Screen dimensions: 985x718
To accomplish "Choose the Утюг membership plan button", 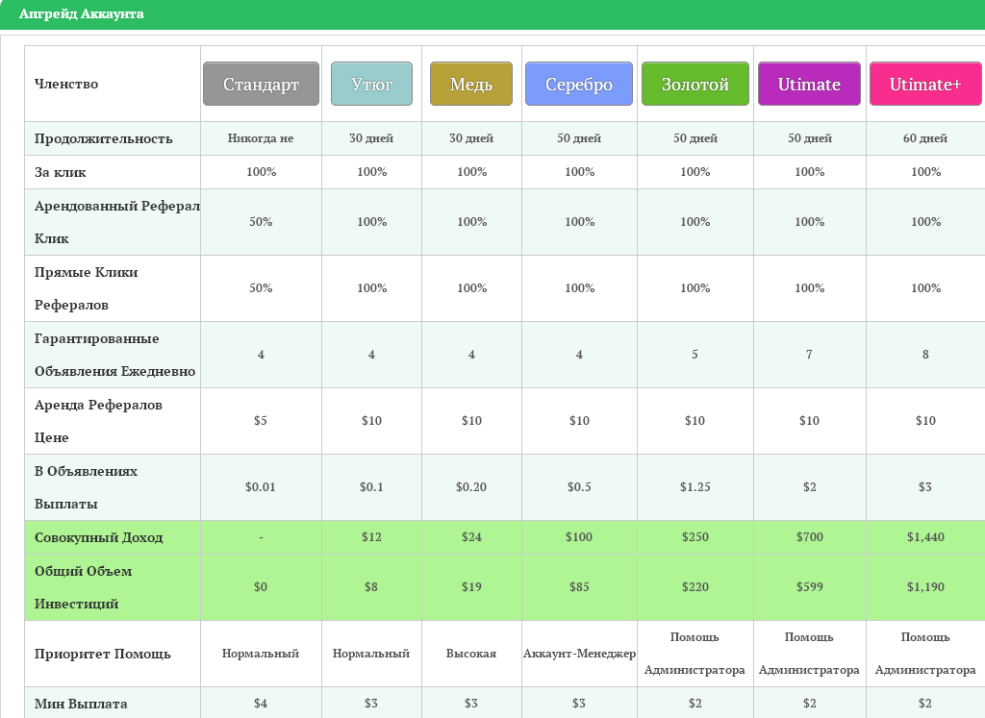I will click(x=371, y=84).
